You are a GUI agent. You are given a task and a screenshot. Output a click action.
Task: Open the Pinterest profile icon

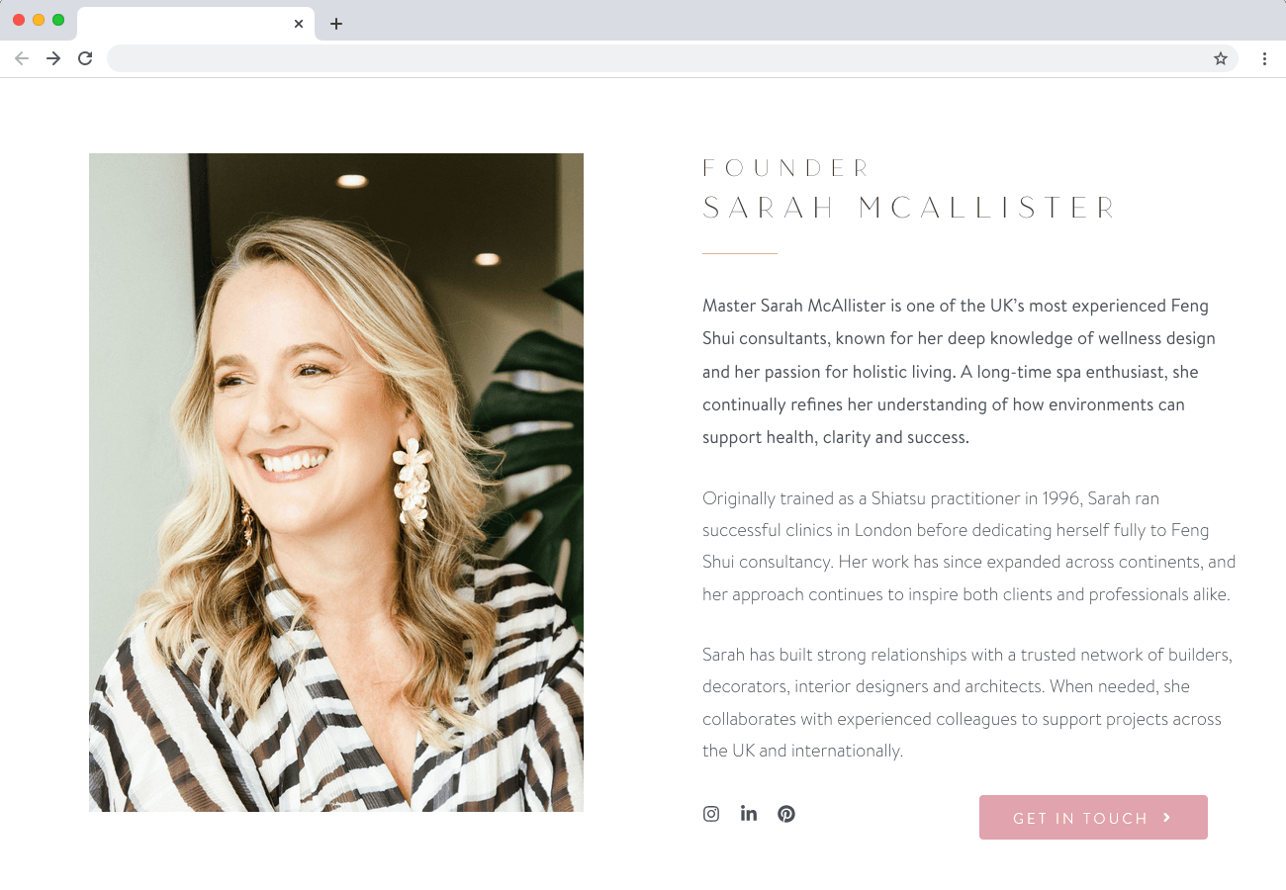pos(786,814)
